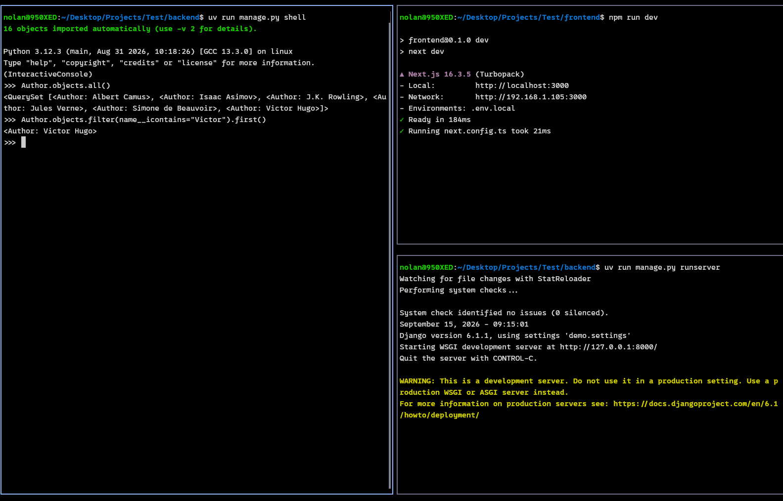Click the green checkmark beside 'Ready in 184ms'
Viewport: 783px width, 501px height.
402,120
